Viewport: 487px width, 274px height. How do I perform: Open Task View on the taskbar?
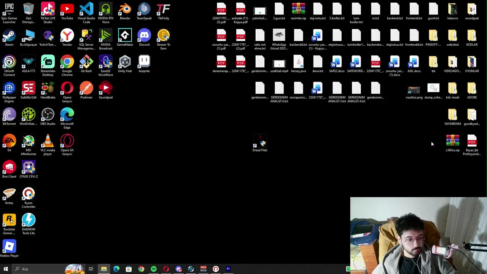[91, 269]
